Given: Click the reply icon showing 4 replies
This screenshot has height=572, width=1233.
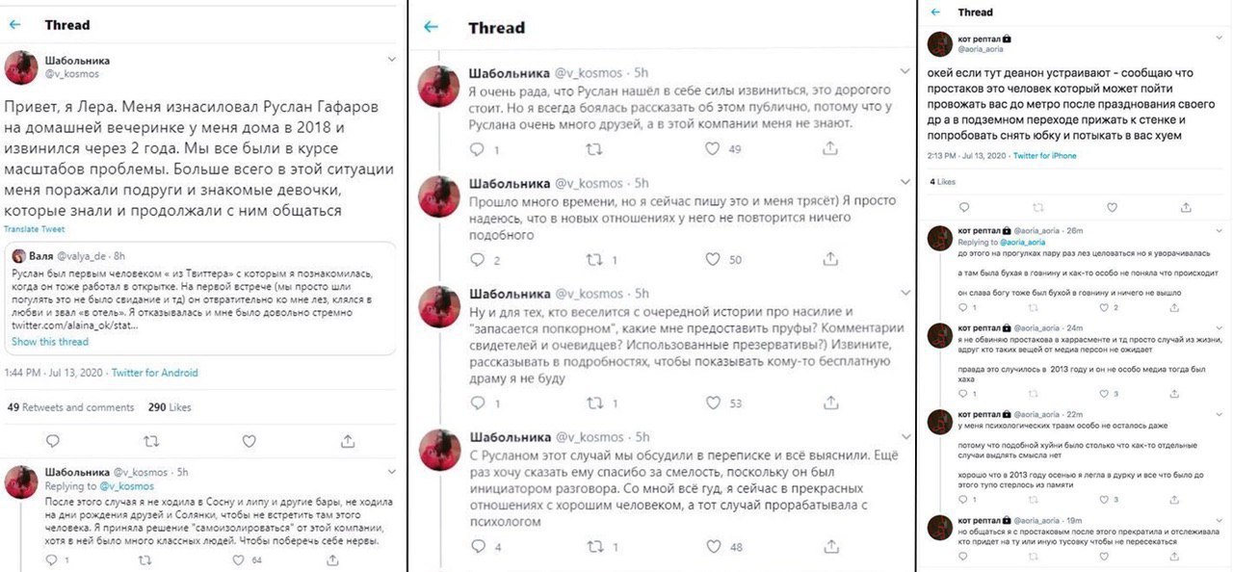Looking at the screenshot, I should 478,548.
